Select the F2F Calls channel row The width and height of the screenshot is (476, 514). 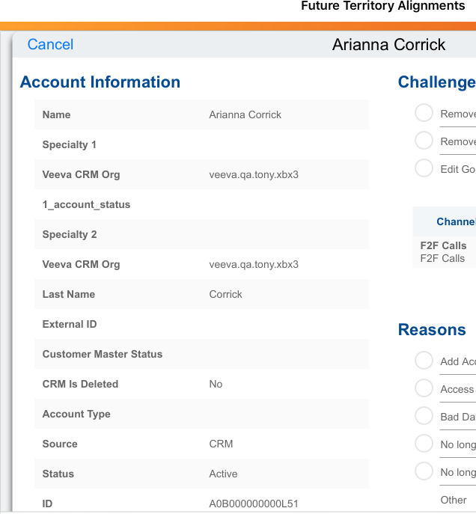click(443, 251)
